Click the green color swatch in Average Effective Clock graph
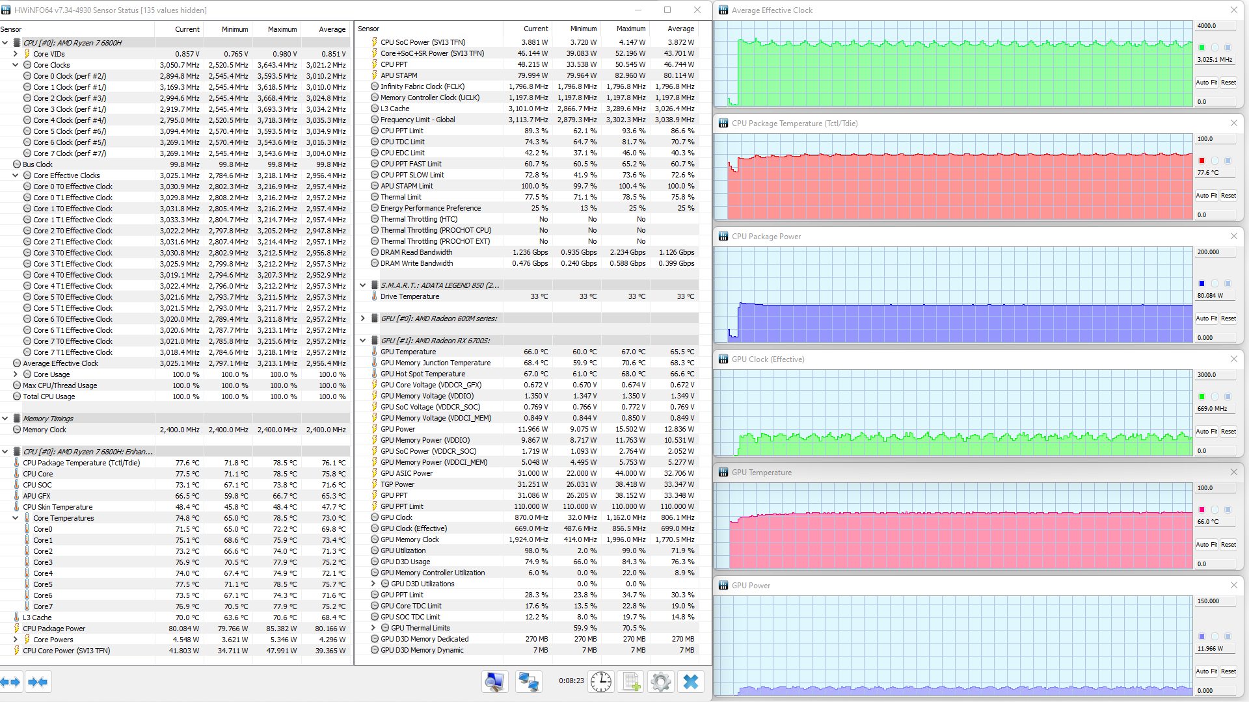This screenshot has width=1249, height=702. [1202, 47]
